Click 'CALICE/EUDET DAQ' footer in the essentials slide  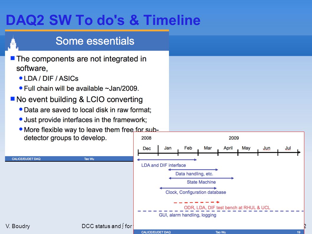tap(26, 159)
